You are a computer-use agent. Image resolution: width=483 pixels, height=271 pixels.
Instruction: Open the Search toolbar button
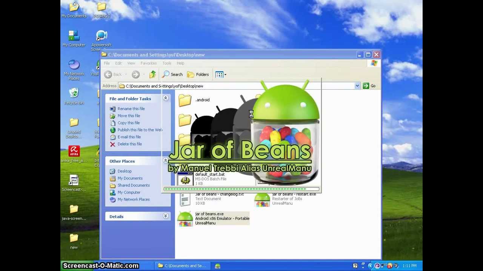coord(173,75)
